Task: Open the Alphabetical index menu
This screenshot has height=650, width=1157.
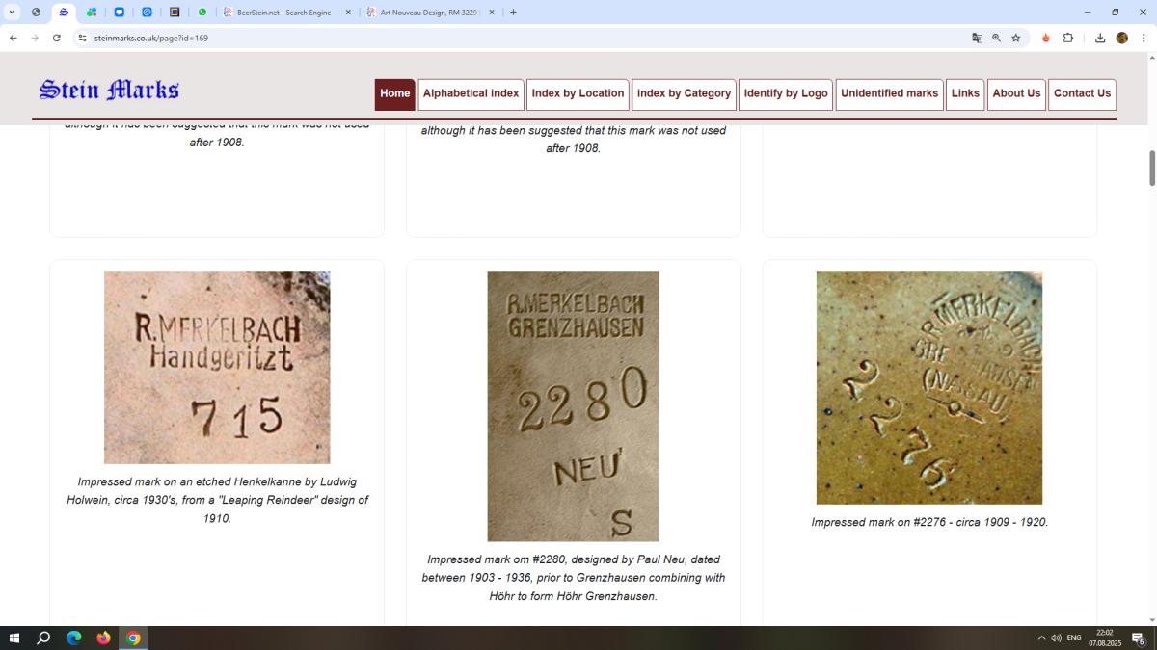Action: click(471, 94)
